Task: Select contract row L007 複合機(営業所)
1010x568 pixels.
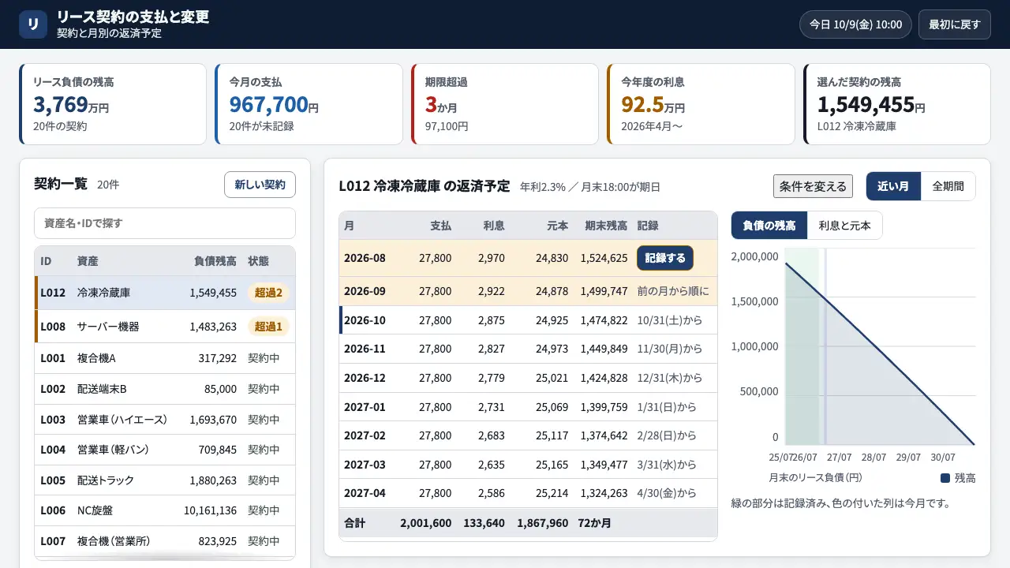Action: [165, 541]
